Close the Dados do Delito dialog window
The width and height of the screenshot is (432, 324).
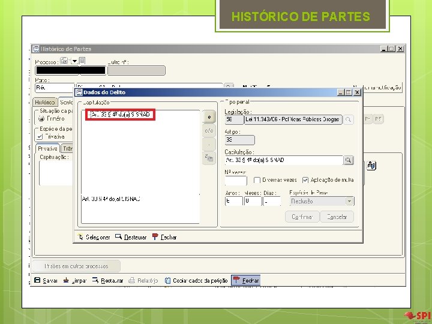coord(357,92)
